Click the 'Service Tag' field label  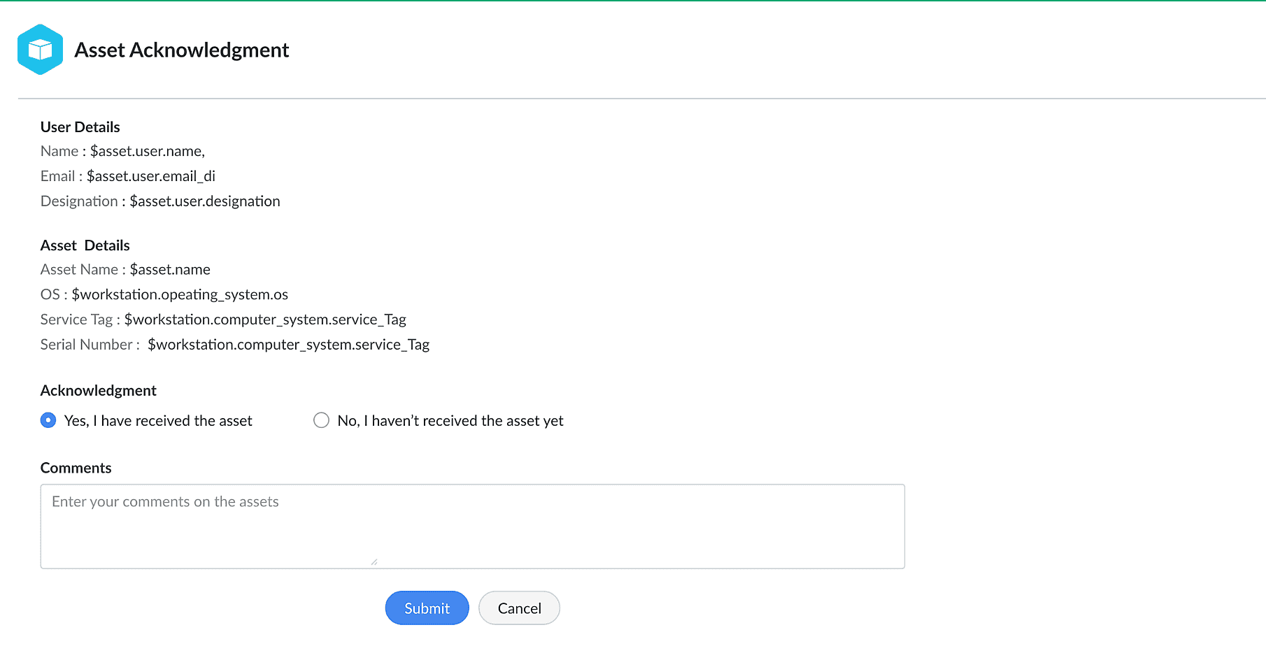[76, 320]
